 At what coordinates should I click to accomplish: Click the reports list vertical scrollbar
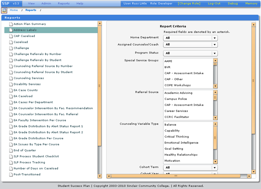tap(100, 85)
